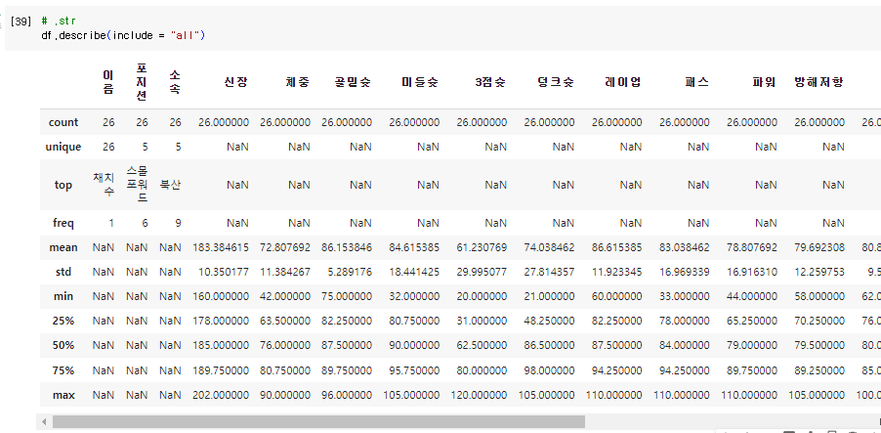The width and height of the screenshot is (881, 433).
Task: Click the 25% 체중 value 63.500000
Action: [285, 322]
